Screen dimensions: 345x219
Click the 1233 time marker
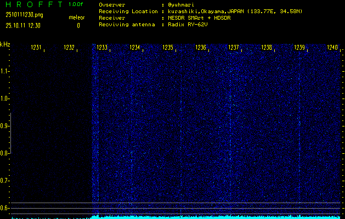pos(102,48)
